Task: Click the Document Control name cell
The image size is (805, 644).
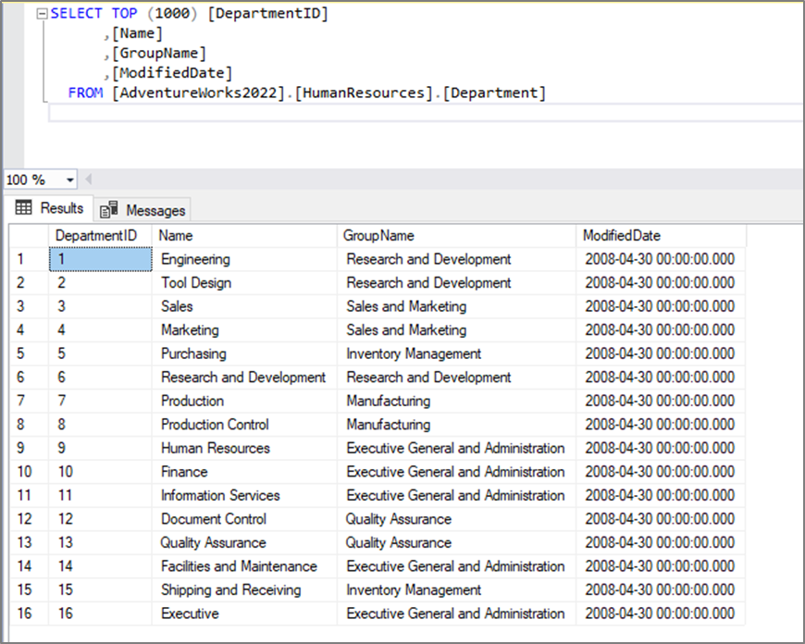Action: [244, 519]
